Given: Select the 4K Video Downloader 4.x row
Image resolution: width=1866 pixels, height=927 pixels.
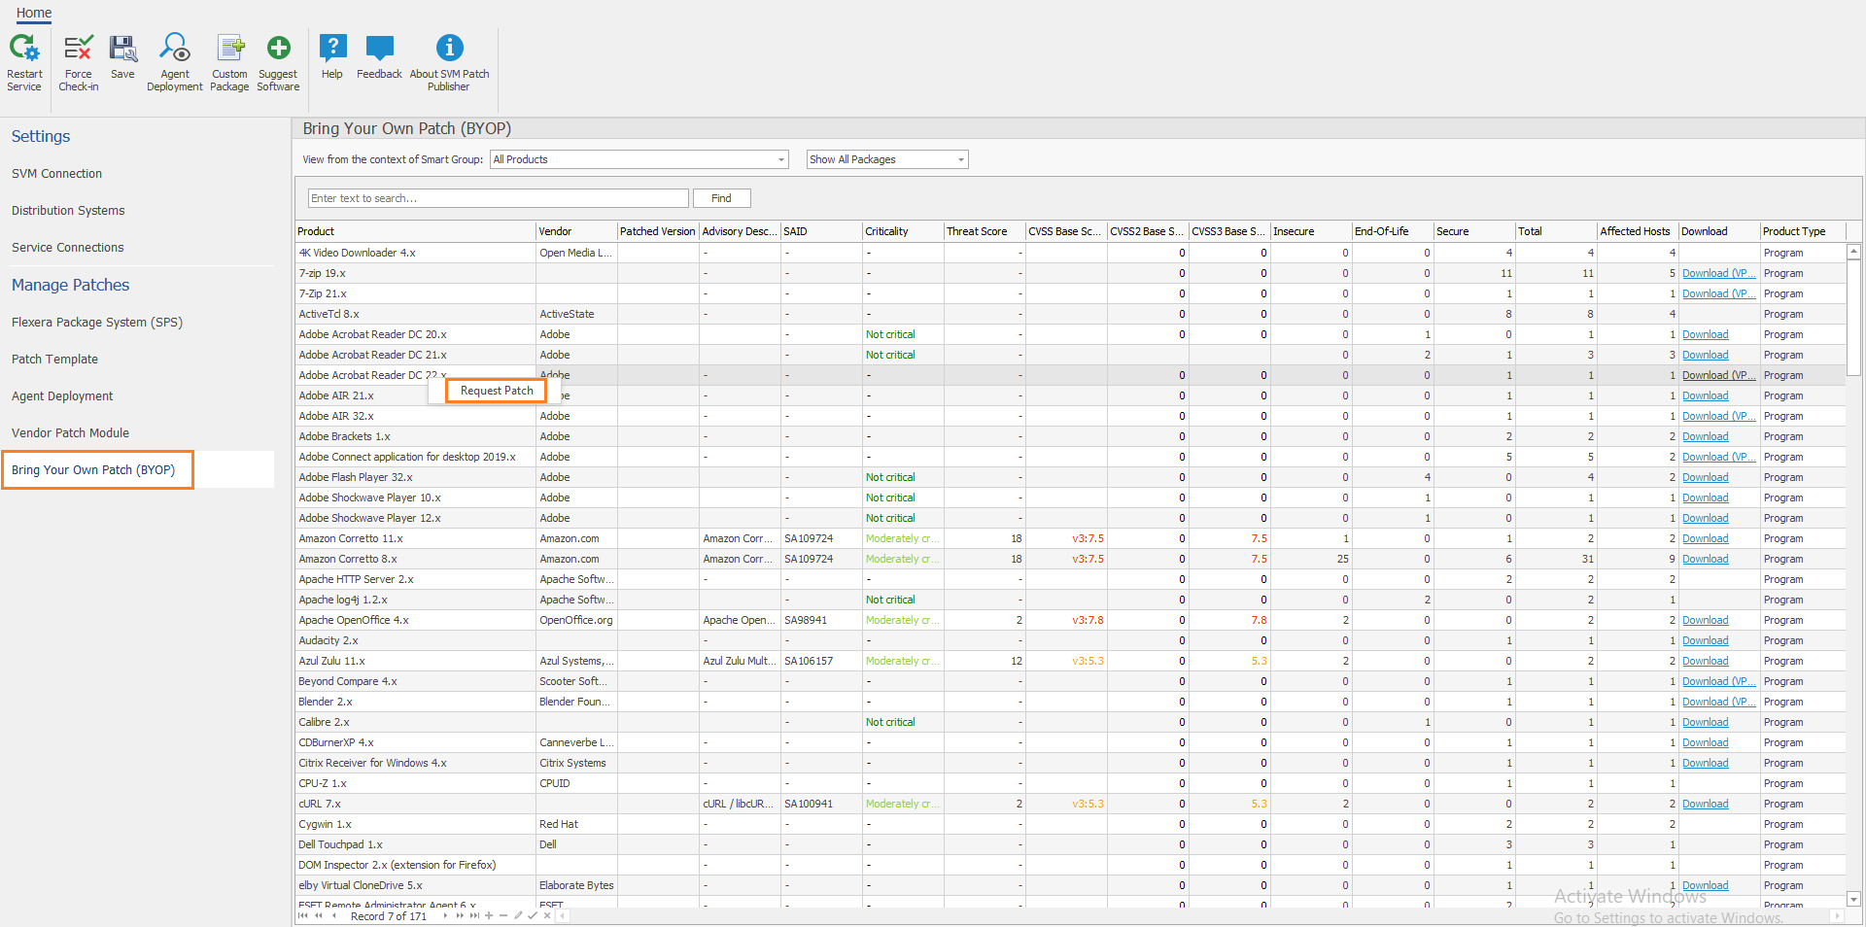Looking at the screenshot, I should point(1070,253).
